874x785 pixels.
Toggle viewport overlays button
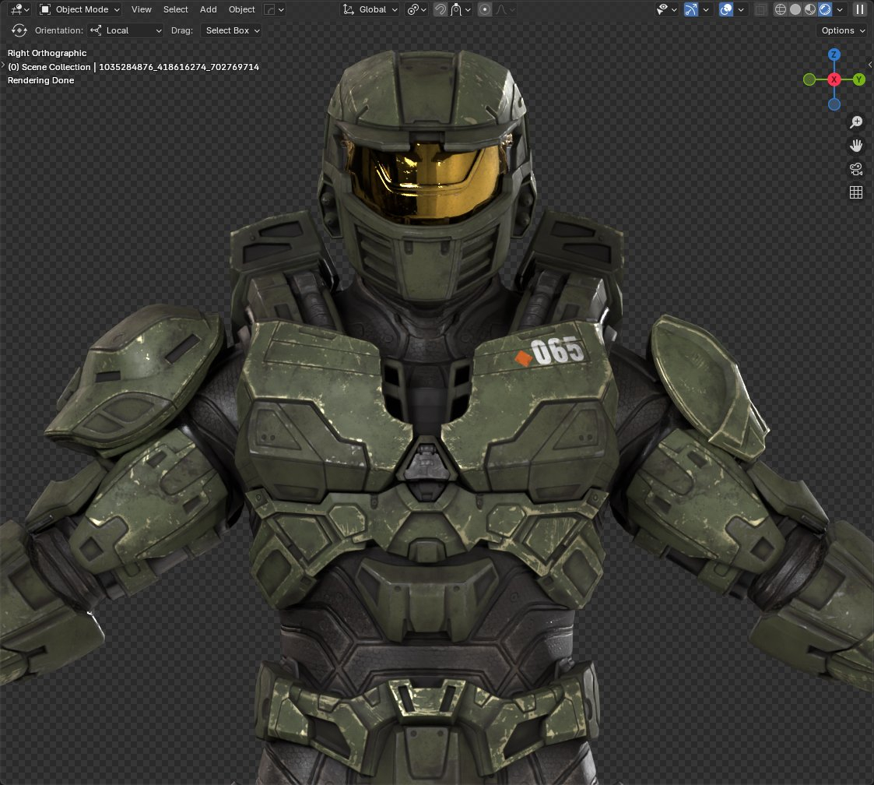pos(725,9)
